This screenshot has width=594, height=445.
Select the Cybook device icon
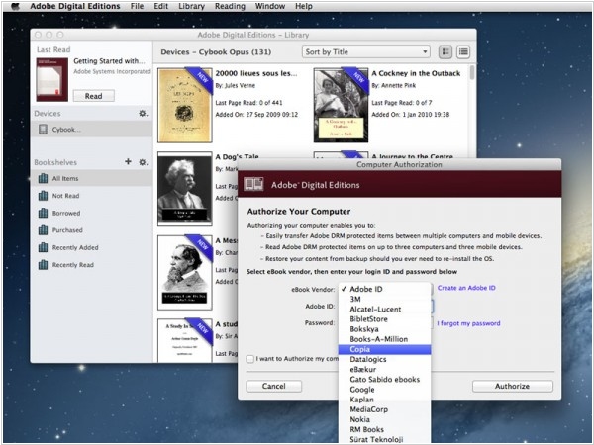43,129
